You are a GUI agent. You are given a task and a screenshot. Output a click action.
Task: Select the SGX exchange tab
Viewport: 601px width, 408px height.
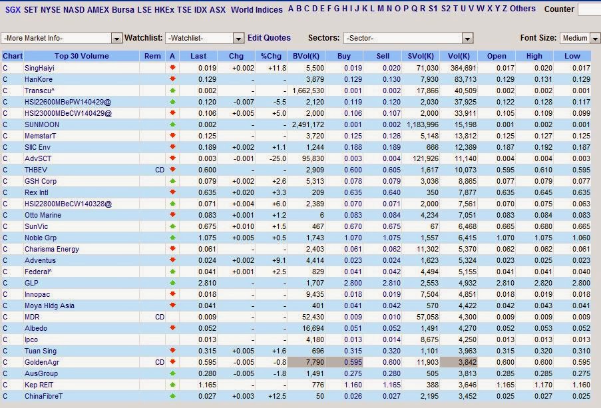(13, 9)
